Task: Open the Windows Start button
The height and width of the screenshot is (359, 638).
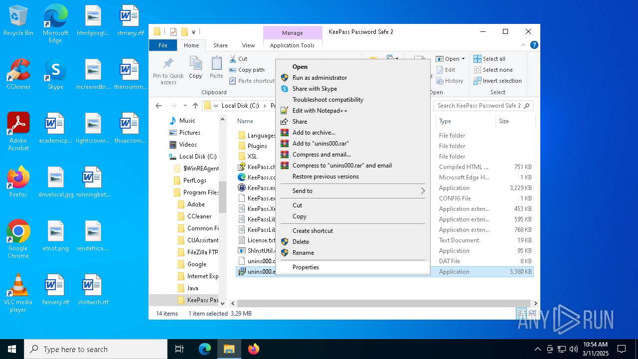Action: 12,349
